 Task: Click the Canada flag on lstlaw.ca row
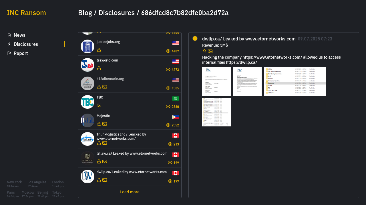click(176, 155)
